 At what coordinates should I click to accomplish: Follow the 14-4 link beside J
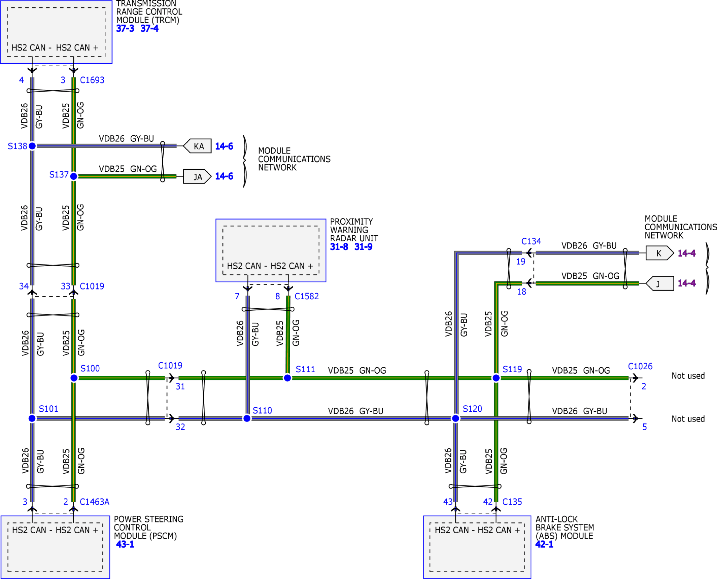tap(687, 283)
